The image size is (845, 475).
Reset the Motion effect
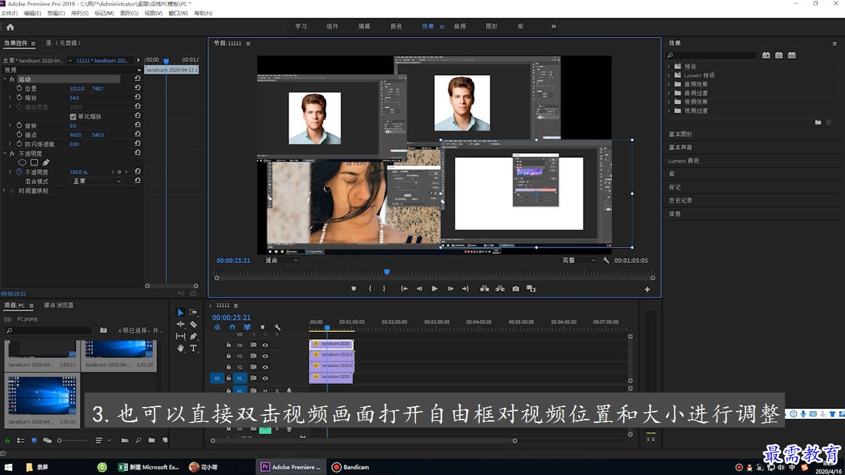pyautogui.click(x=137, y=79)
